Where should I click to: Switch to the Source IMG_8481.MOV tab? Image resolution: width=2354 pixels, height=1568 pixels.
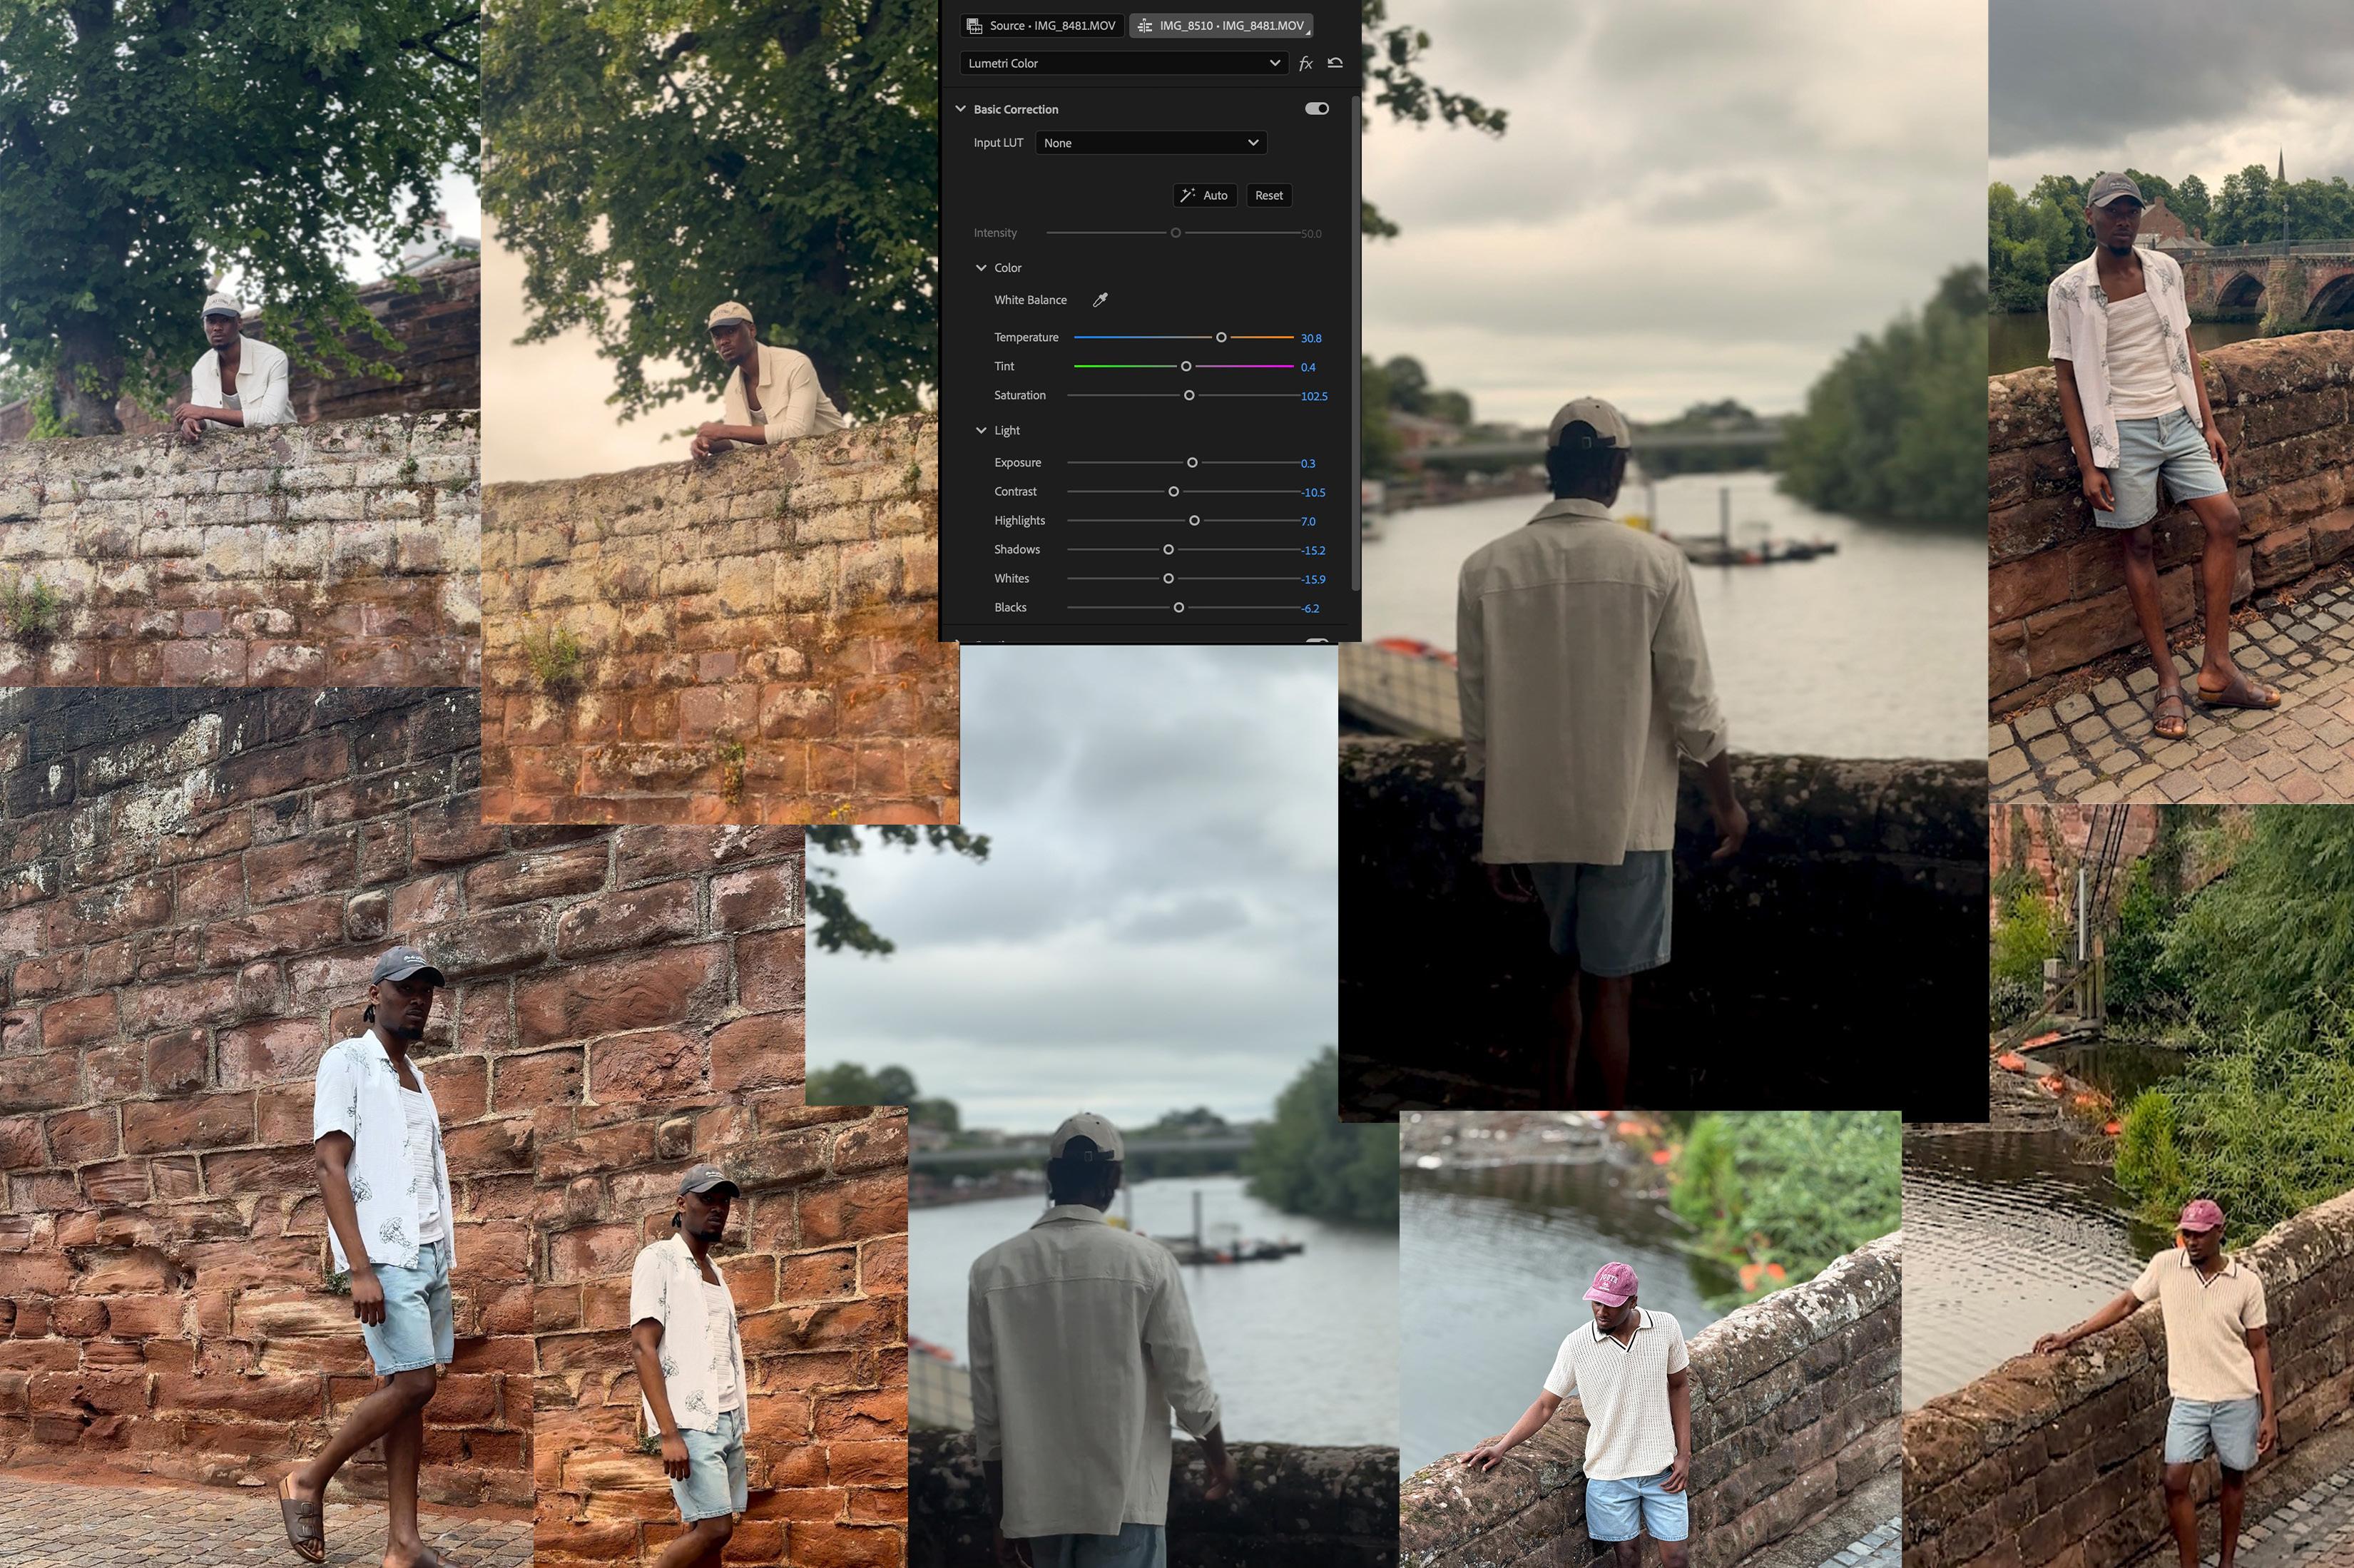pyautogui.click(x=1042, y=26)
